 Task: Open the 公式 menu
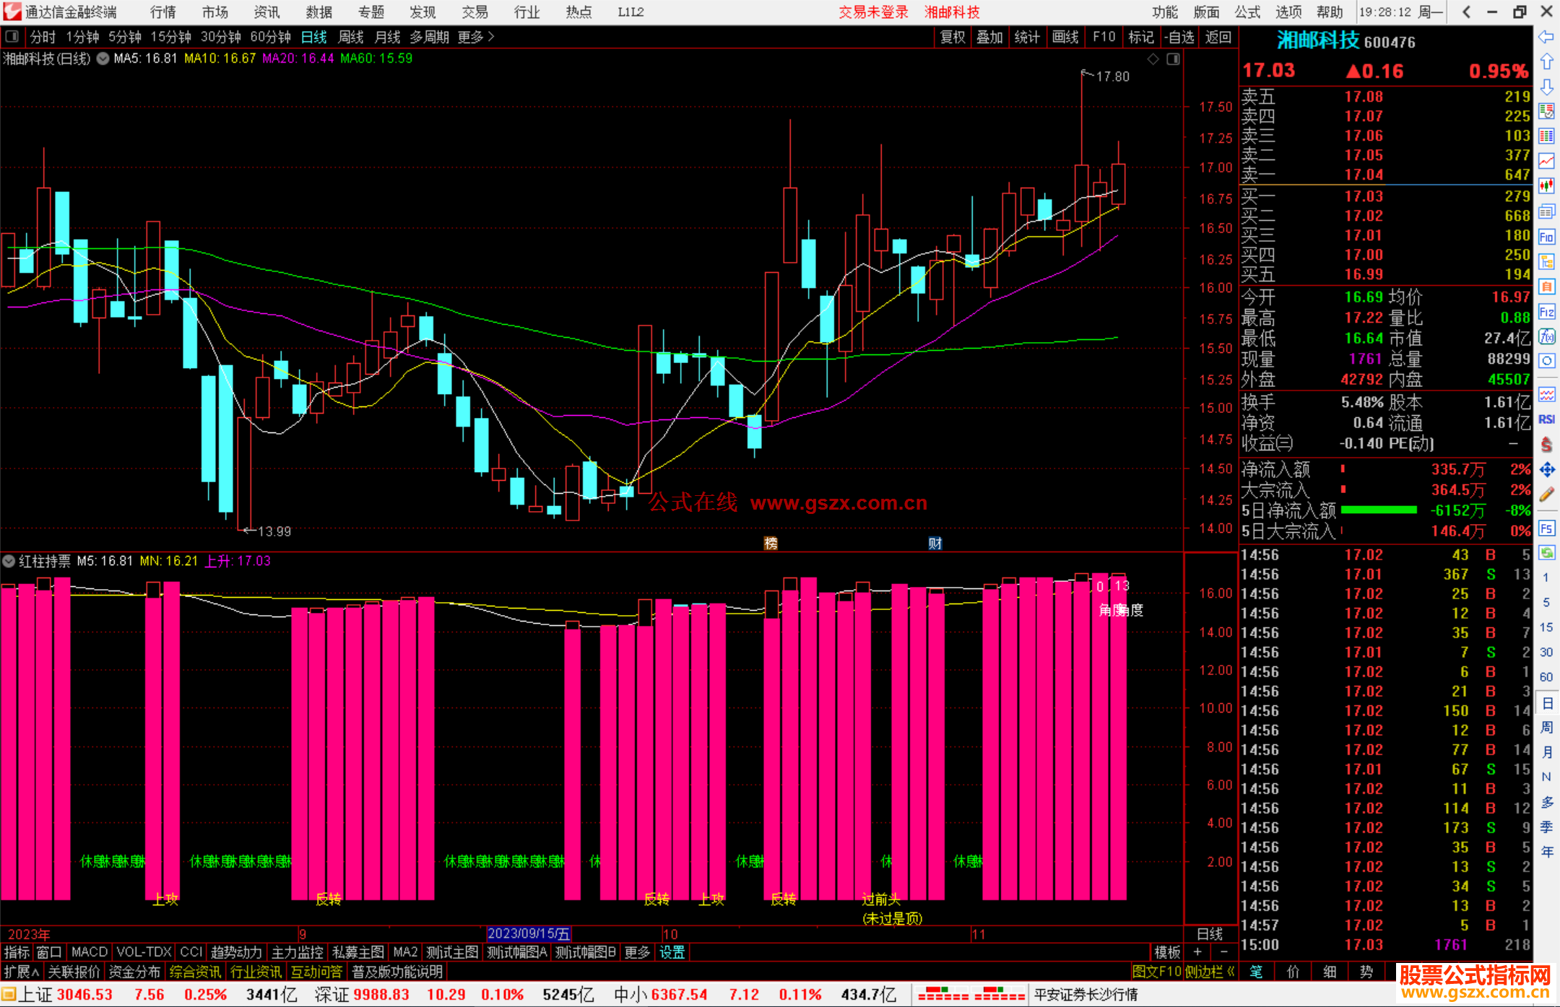click(x=1247, y=12)
